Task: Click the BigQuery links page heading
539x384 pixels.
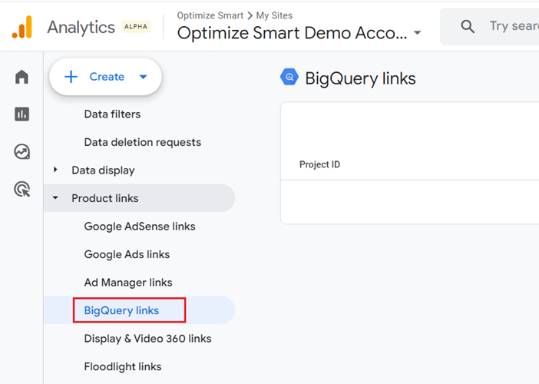Action: click(360, 78)
